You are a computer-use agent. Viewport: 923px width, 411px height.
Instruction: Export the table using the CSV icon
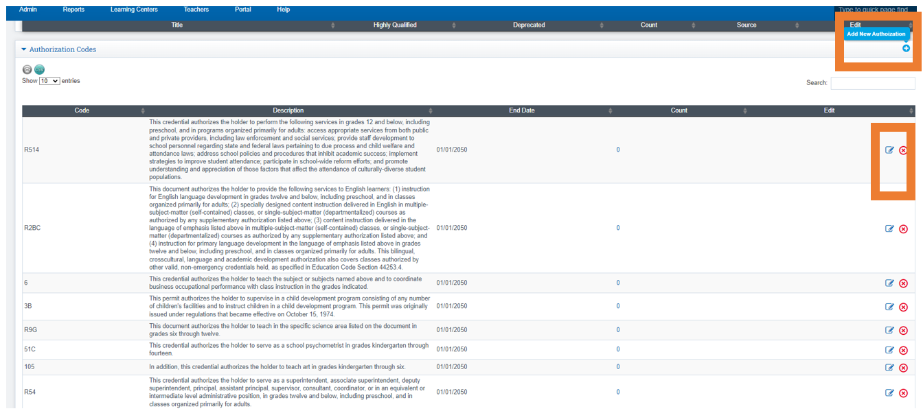tap(40, 69)
